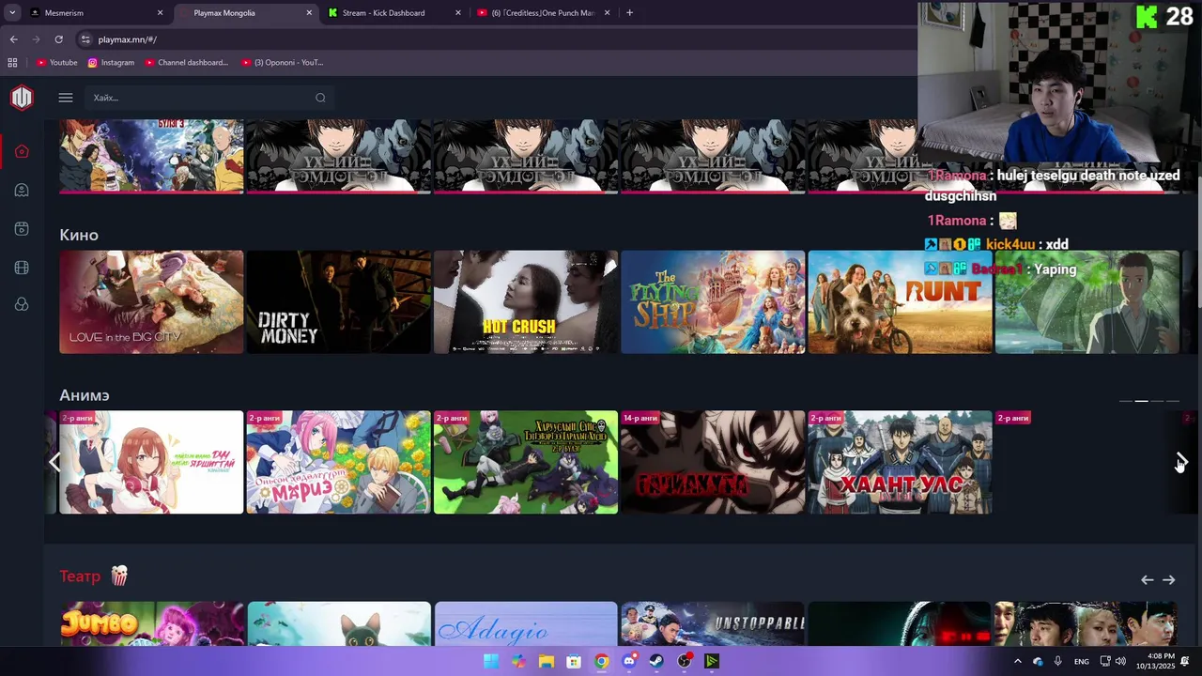Advance the Анимэ carousel with right arrow
1202x676 pixels.
click(x=1181, y=462)
